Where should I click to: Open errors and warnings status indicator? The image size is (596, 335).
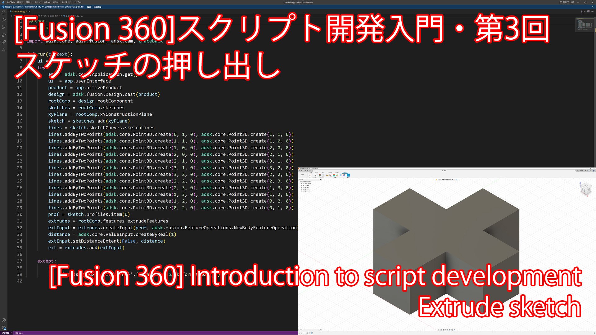pyautogui.click(x=19, y=333)
